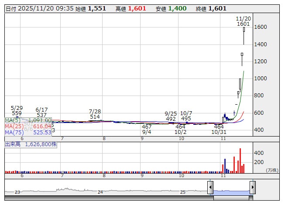Click the 10/31 464 low annotation

(218, 129)
